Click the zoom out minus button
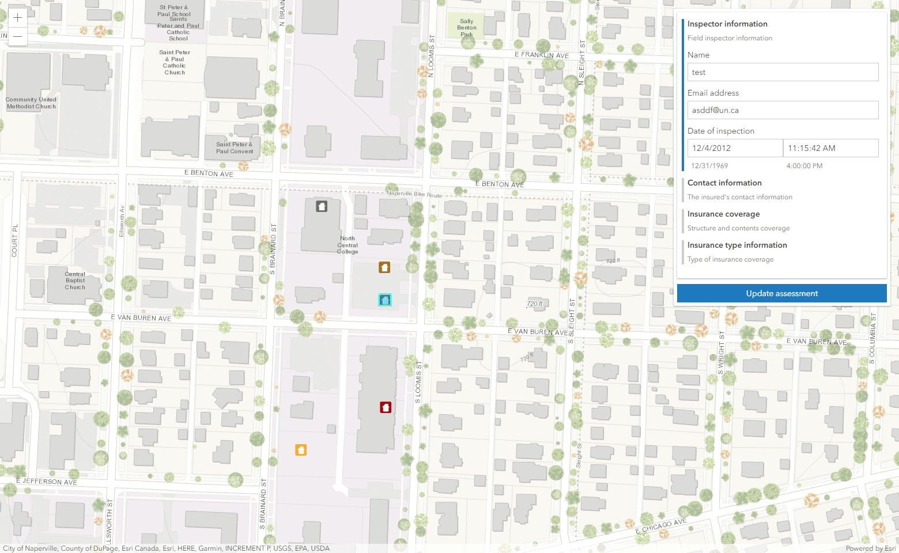Image resolution: width=899 pixels, height=553 pixels. point(18,36)
